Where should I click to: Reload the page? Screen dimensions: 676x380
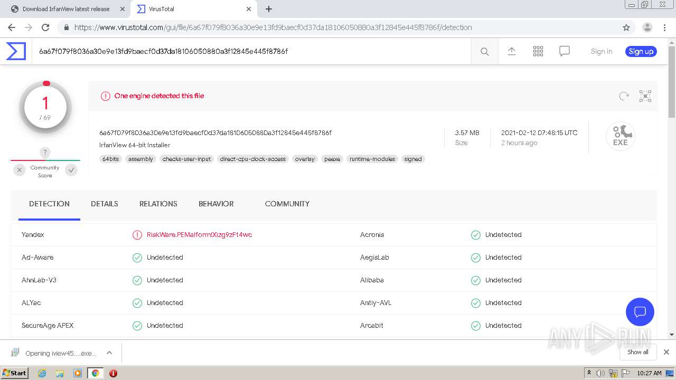pyautogui.click(x=45, y=27)
